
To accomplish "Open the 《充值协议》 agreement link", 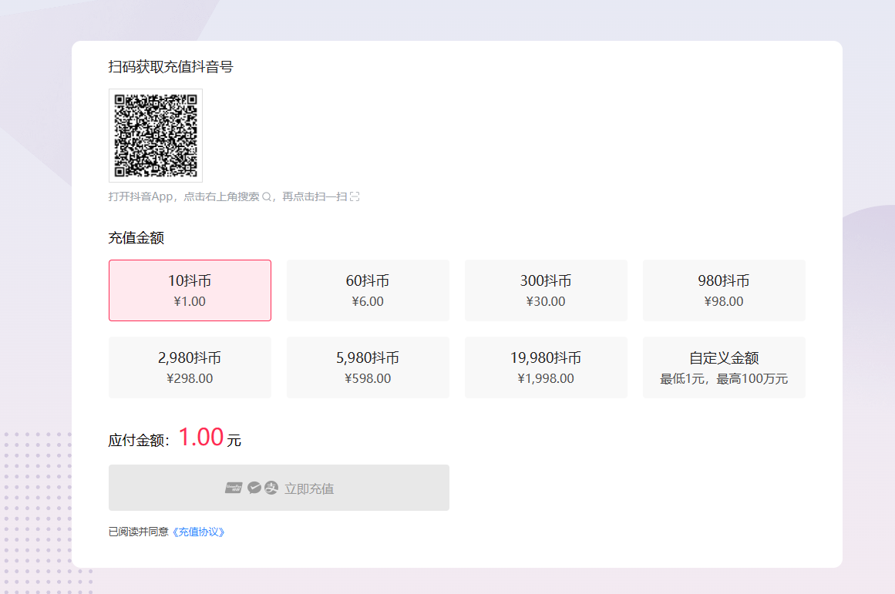I will tap(199, 532).
